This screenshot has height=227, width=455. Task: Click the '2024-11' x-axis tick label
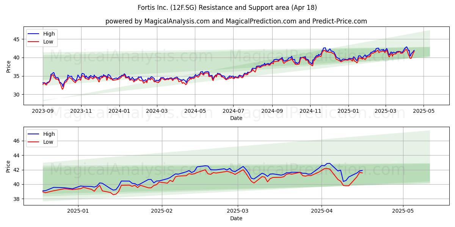310,111
